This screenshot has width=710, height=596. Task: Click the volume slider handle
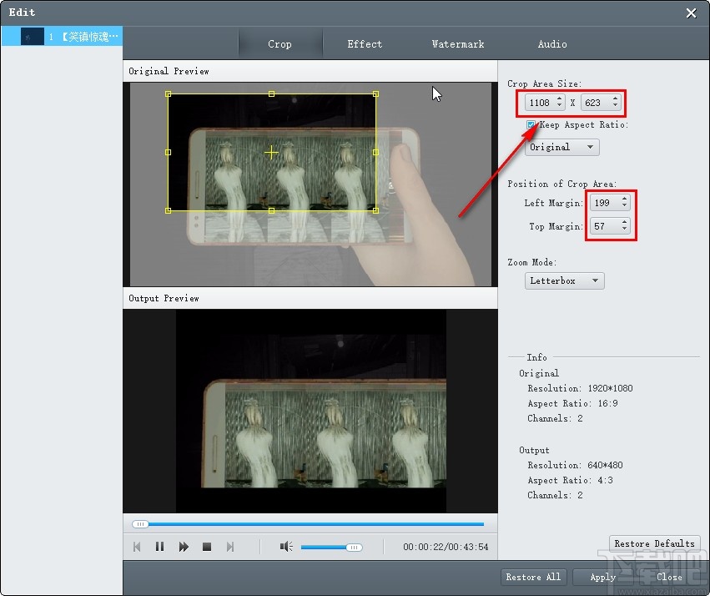point(354,548)
